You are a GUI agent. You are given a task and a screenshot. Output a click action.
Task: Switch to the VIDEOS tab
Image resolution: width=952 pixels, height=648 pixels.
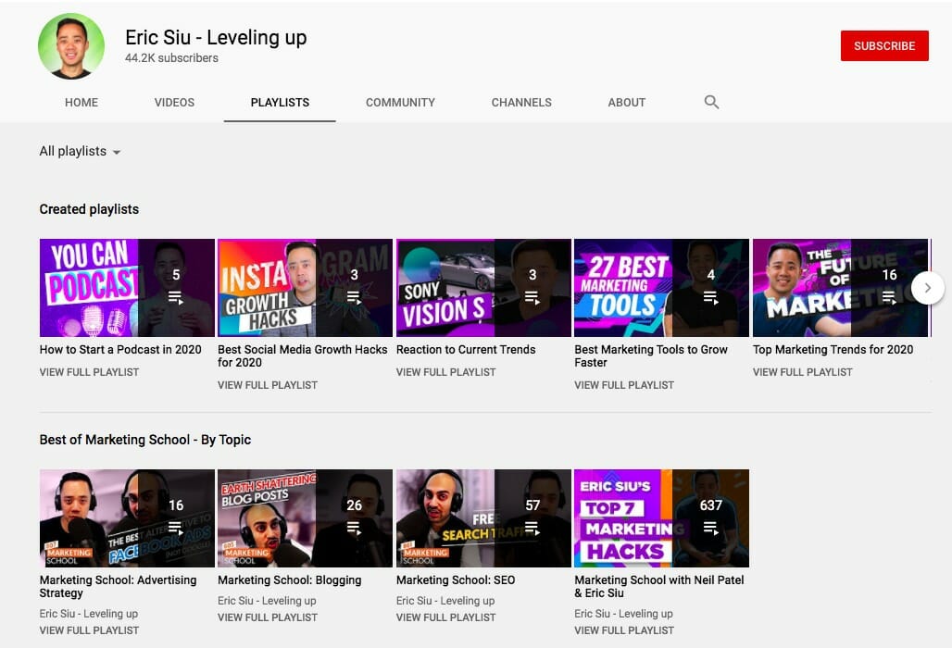pos(174,102)
